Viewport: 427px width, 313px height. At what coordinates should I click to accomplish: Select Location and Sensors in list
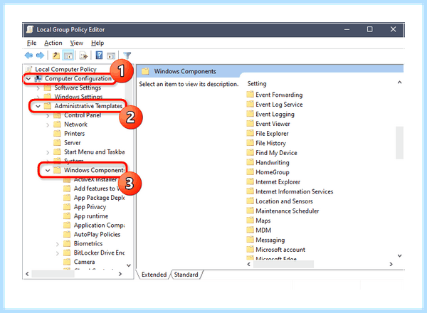284,201
